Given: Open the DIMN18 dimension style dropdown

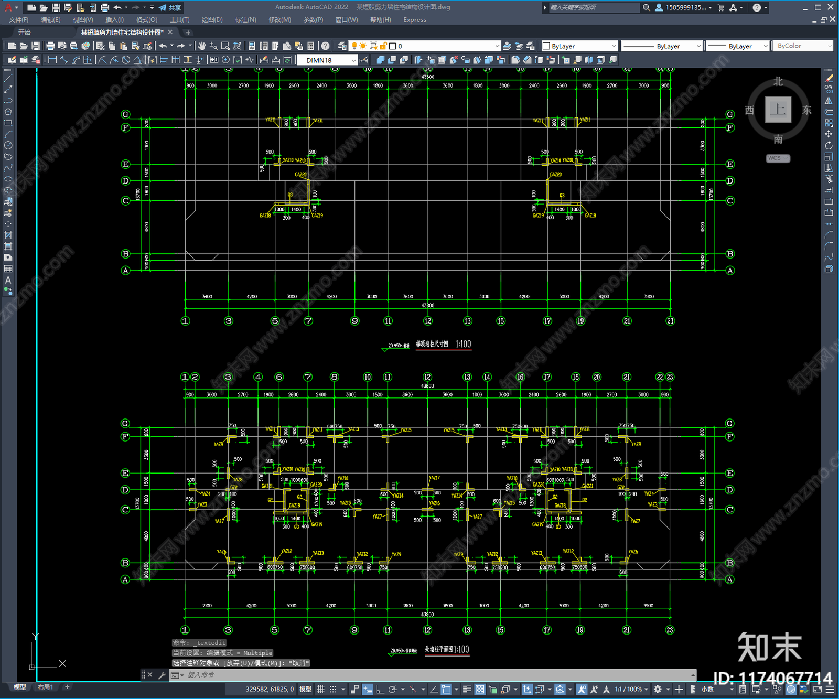Looking at the screenshot, I should 327,60.
